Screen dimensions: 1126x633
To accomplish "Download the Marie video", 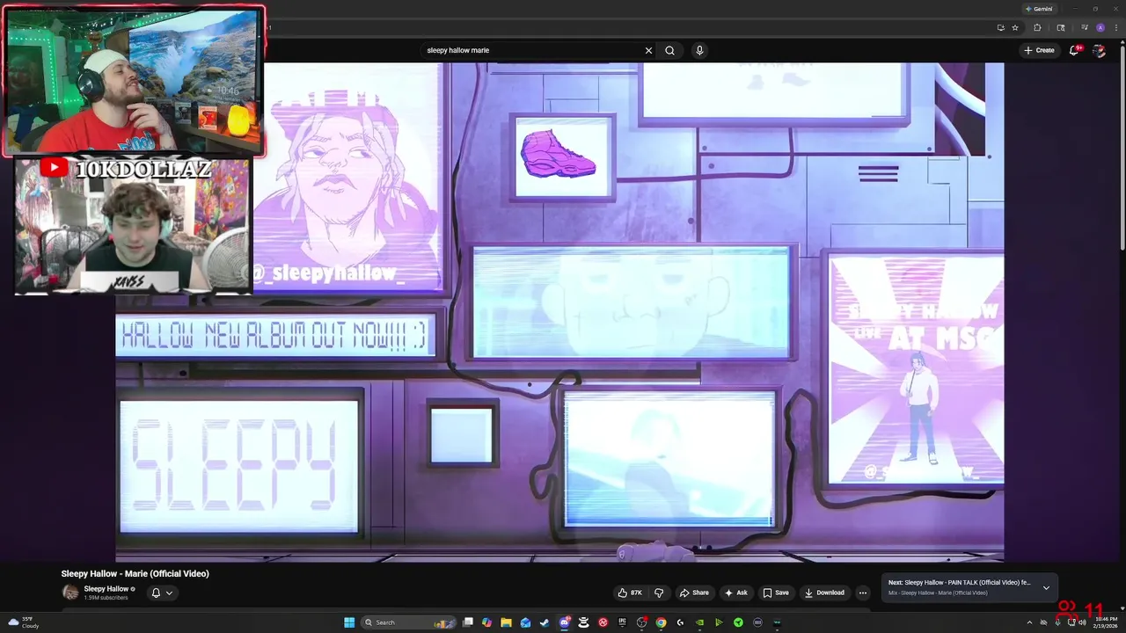I will point(825,593).
